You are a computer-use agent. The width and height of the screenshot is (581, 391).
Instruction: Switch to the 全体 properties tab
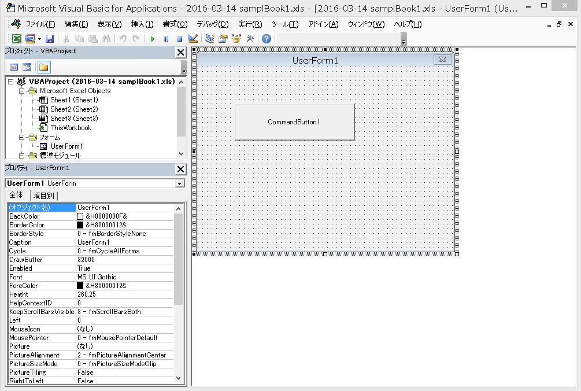(16, 195)
